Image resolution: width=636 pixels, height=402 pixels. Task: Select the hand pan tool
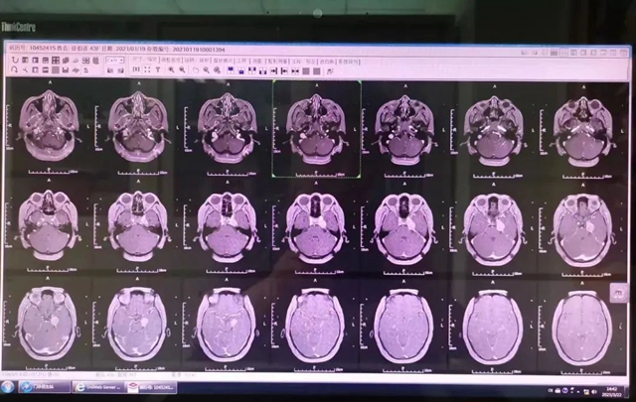tap(194, 70)
